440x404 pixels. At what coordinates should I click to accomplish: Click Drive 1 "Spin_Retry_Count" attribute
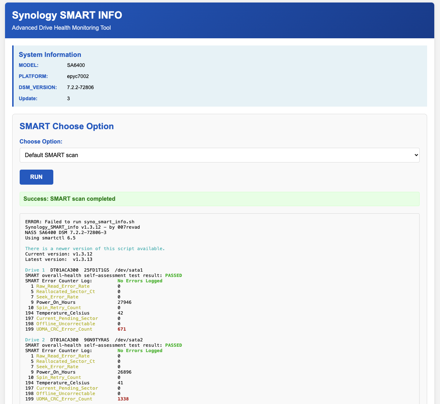pos(59,308)
